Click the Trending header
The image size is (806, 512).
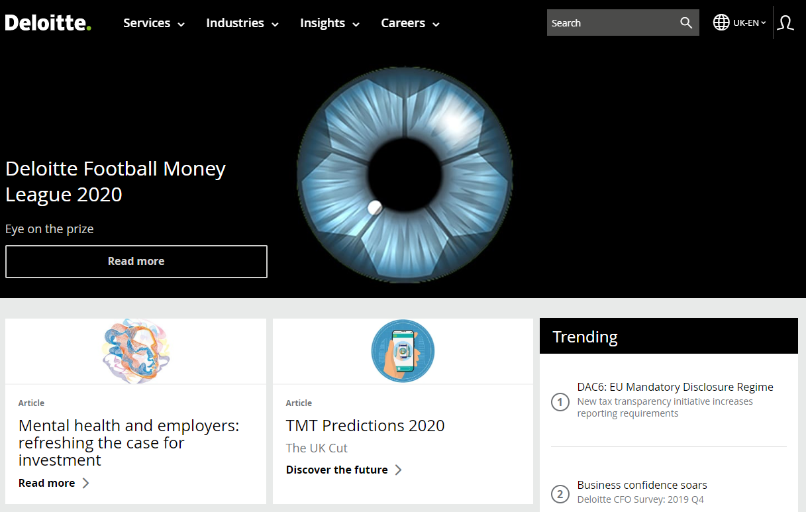[669, 336]
